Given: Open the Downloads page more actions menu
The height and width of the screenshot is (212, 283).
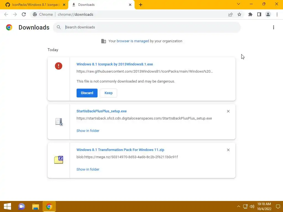Looking at the screenshot, I should [274, 27].
